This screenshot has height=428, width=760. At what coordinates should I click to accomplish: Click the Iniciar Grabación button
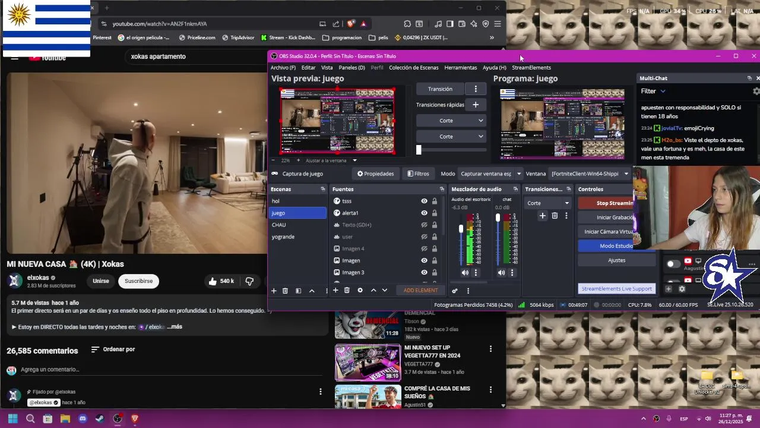606,218
